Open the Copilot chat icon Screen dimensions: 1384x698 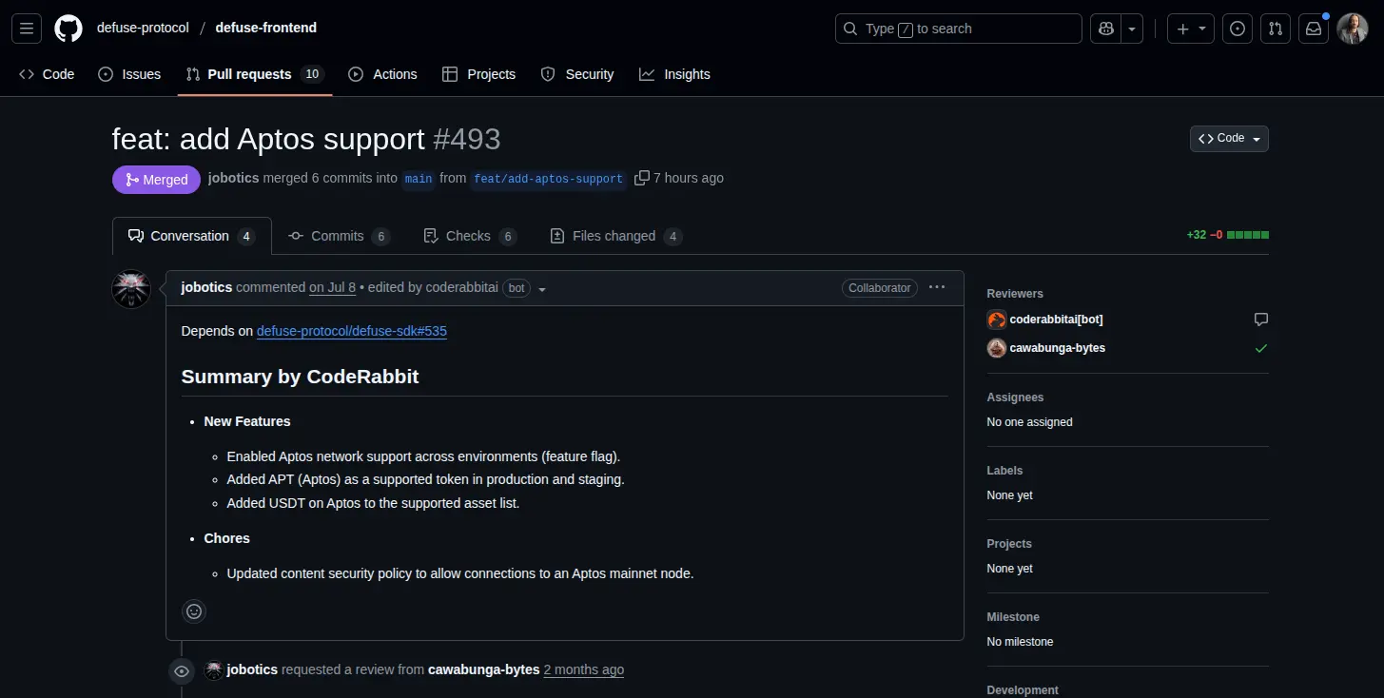[x=1106, y=29]
